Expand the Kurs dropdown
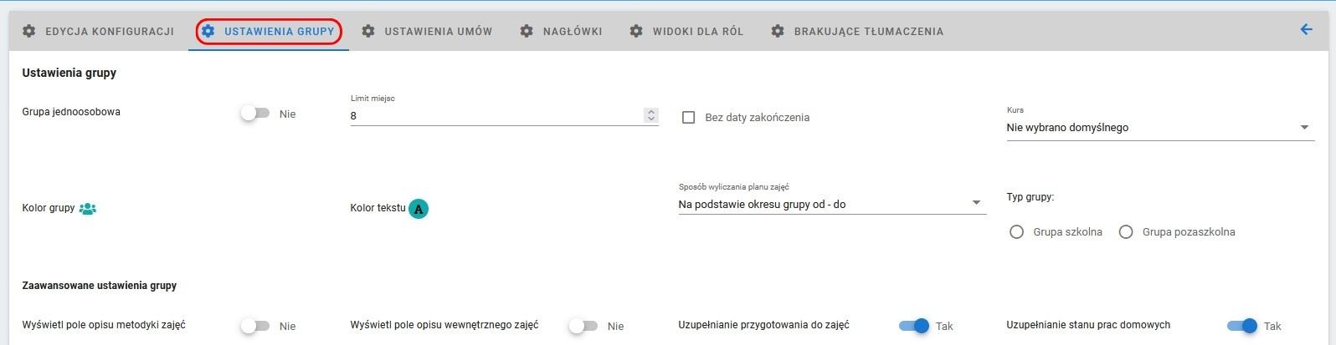This screenshot has height=345, width=1336. point(1160,128)
